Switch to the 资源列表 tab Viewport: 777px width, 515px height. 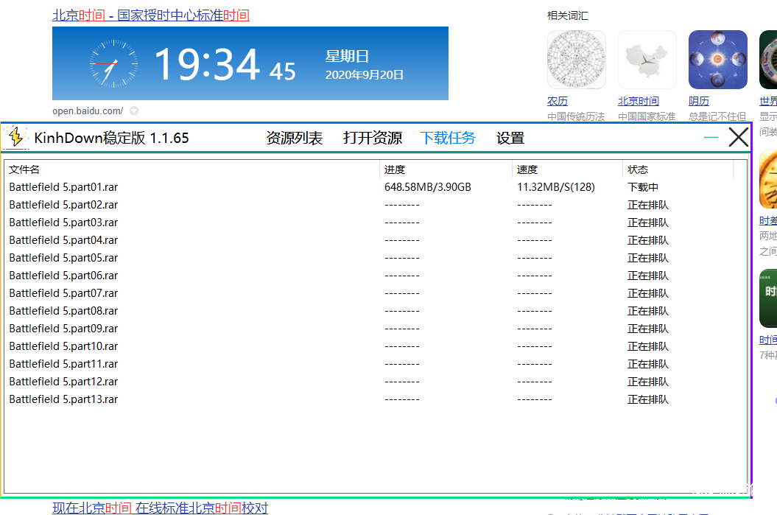pyautogui.click(x=295, y=138)
